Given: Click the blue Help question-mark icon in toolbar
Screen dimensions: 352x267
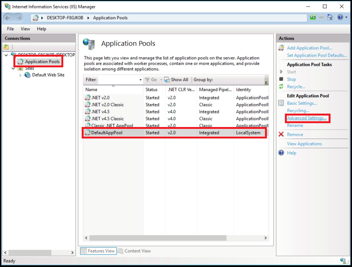Looking at the screenshot, I should pyautogui.click(x=340, y=17).
